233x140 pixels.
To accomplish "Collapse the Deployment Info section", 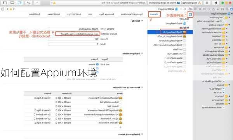I will coord(142,53).
